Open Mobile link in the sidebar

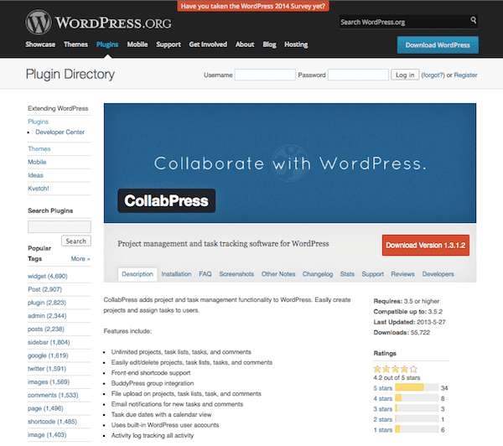tap(37, 162)
